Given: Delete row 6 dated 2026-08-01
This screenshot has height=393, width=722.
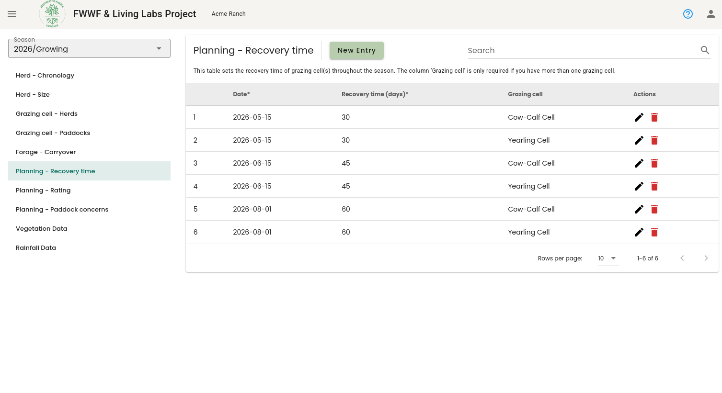Looking at the screenshot, I should (654, 232).
